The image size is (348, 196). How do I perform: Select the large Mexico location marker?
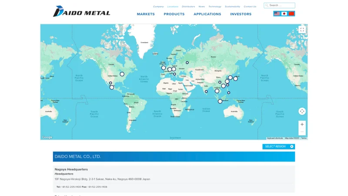pyautogui.click(x=112, y=88)
